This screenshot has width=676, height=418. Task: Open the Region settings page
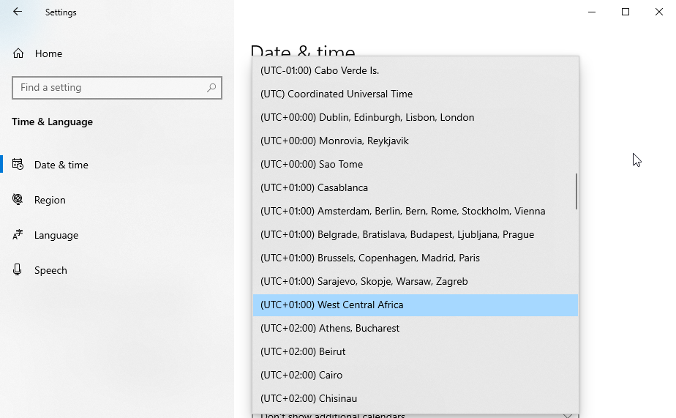(x=50, y=200)
